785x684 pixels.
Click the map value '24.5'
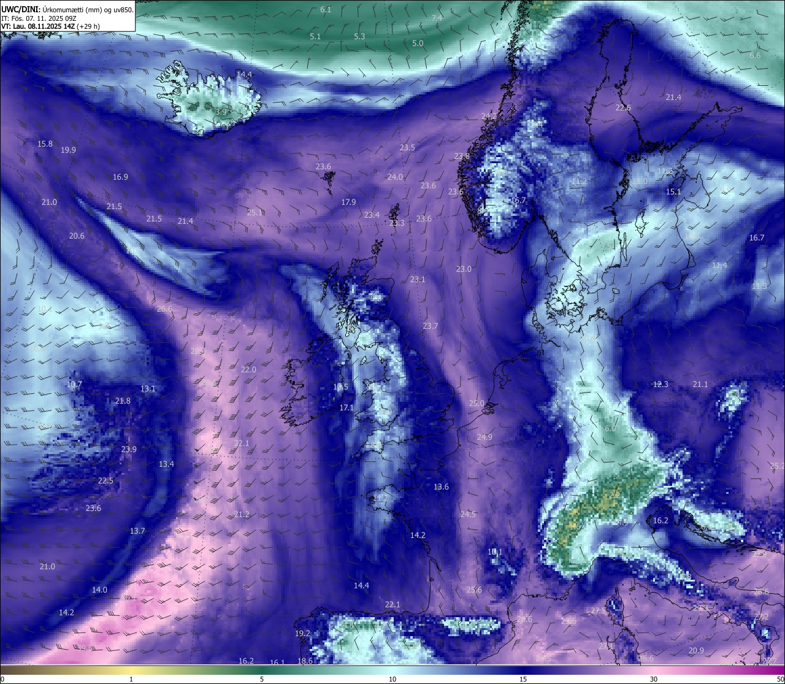(468, 514)
